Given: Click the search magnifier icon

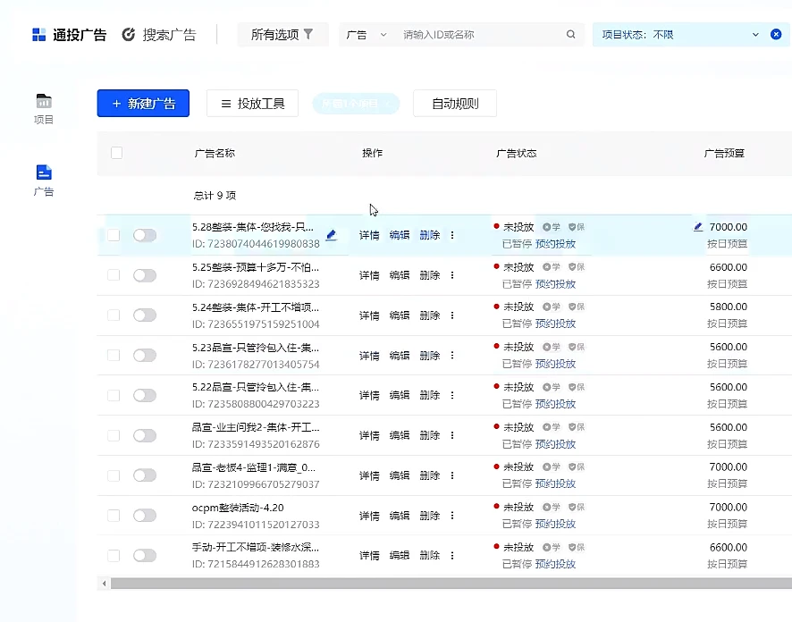Looking at the screenshot, I should point(571,35).
